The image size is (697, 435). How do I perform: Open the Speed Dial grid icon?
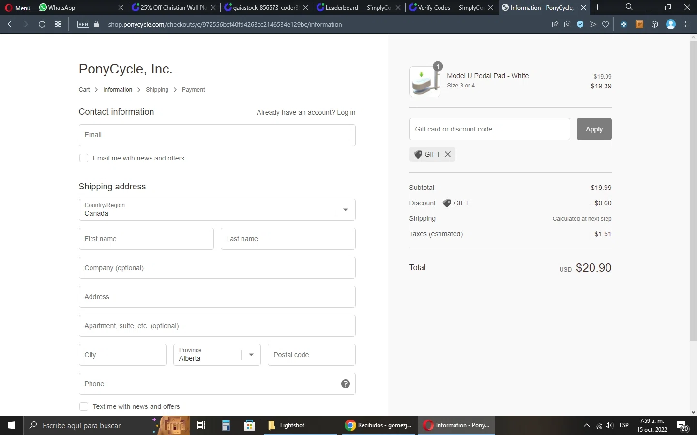tap(58, 24)
